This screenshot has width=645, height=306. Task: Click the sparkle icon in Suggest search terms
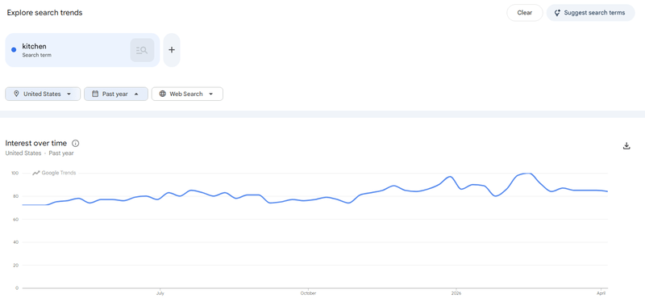[x=557, y=13]
